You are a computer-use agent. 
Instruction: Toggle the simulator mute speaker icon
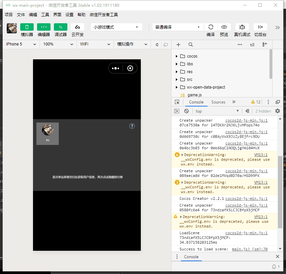(x=157, y=44)
